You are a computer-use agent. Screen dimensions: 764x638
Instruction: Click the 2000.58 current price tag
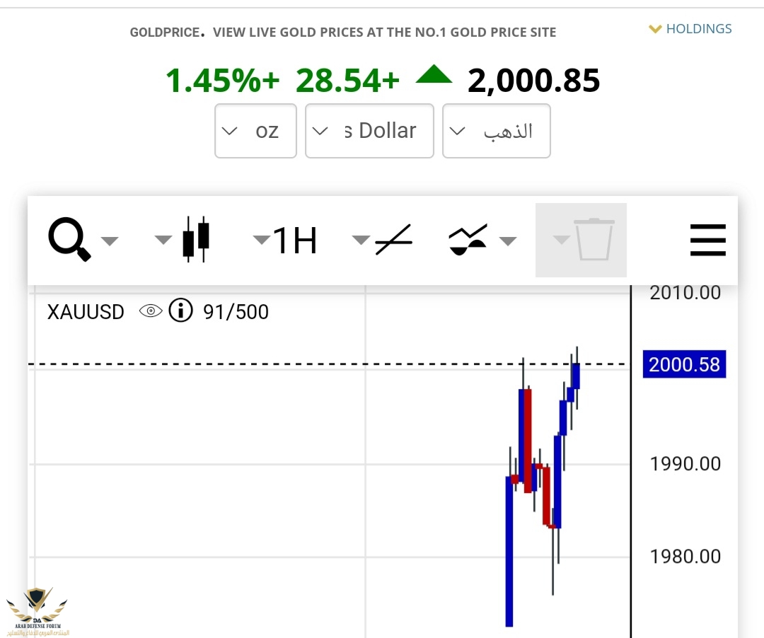[x=683, y=365]
